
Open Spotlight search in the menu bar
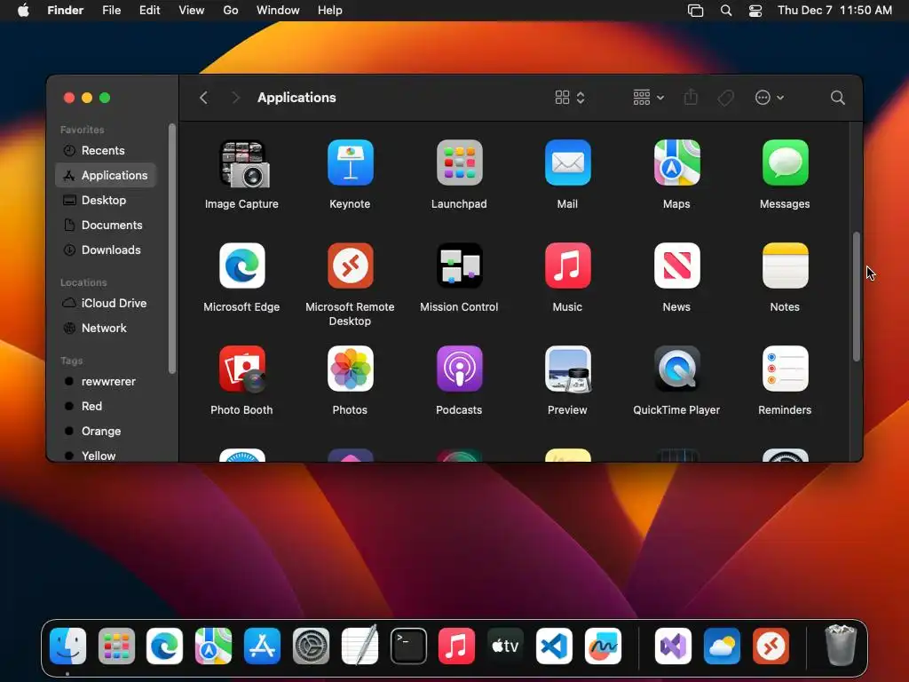(726, 11)
